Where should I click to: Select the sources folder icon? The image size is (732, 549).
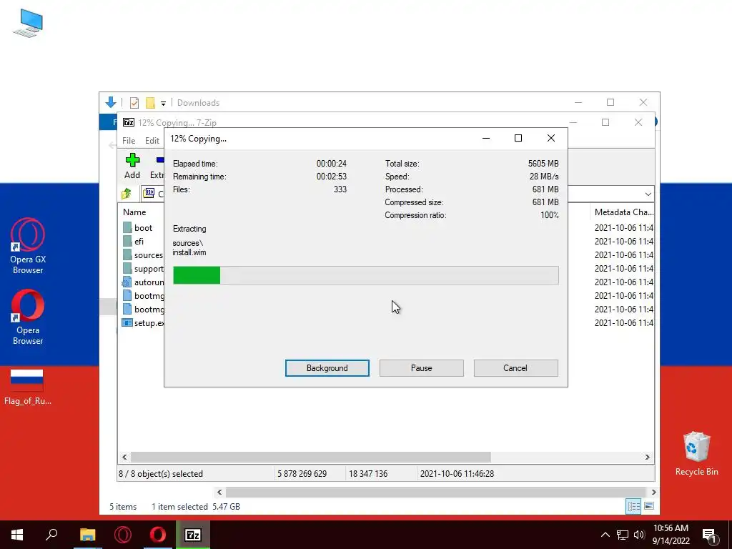[x=127, y=254]
